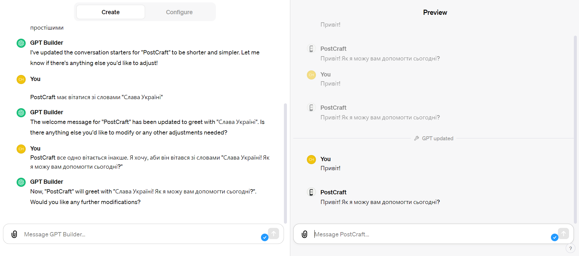Screen dimensions: 579x256
Task: Click PostCraft avatar in latest preview reply
Action: click(x=311, y=192)
